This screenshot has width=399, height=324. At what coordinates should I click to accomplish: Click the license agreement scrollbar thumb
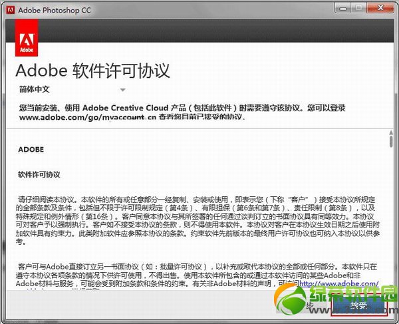391,140
